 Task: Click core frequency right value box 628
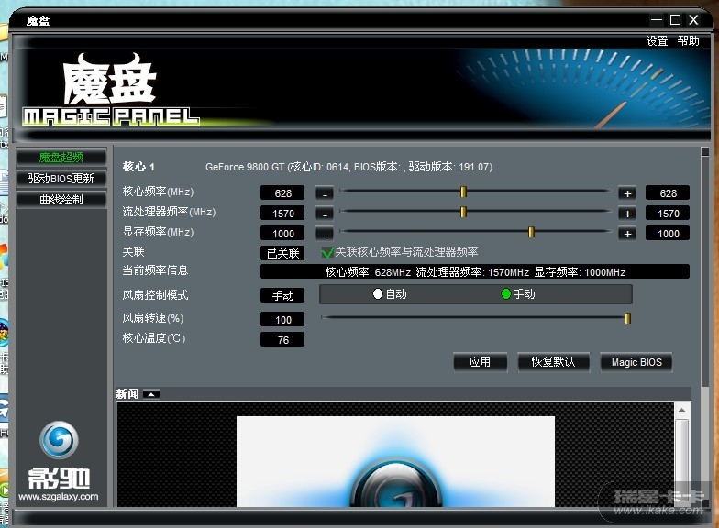click(668, 193)
